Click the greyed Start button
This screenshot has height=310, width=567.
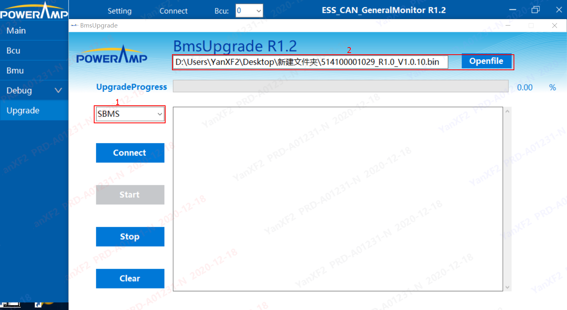coord(130,195)
